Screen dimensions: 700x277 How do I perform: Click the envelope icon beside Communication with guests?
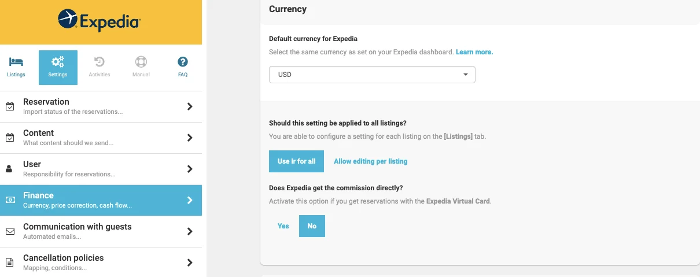click(10, 231)
